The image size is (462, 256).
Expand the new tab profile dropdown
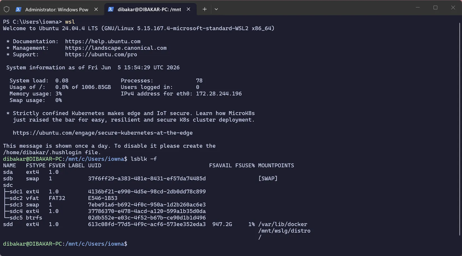(x=216, y=9)
